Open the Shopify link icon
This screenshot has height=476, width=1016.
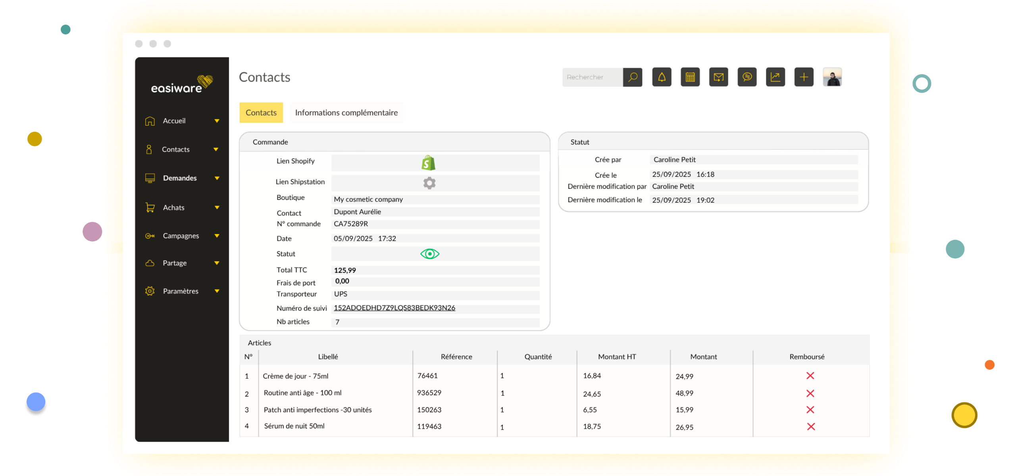(429, 163)
